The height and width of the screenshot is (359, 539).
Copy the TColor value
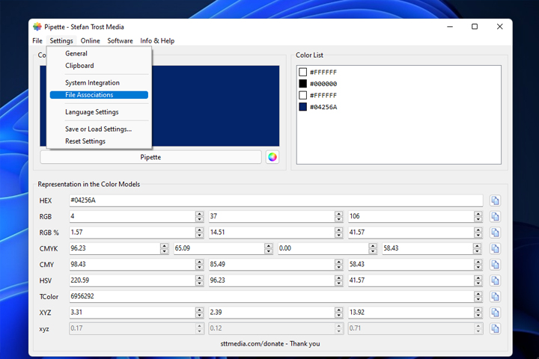[x=495, y=296]
